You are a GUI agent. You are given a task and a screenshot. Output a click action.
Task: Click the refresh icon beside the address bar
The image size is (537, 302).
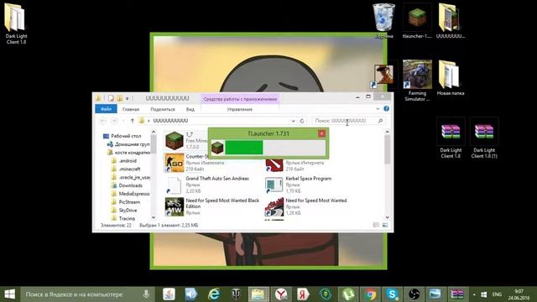(302, 121)
